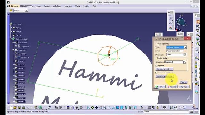Click the New document icon
This screenshot has height=115, width=205.
(x=11, y=108)
